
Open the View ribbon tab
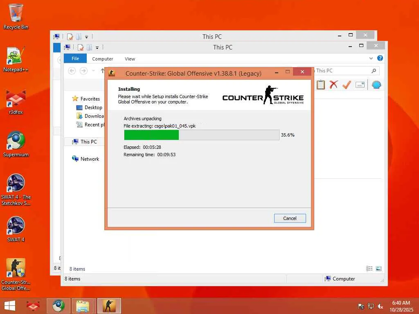pyautogui.click(x=130, y=59)
